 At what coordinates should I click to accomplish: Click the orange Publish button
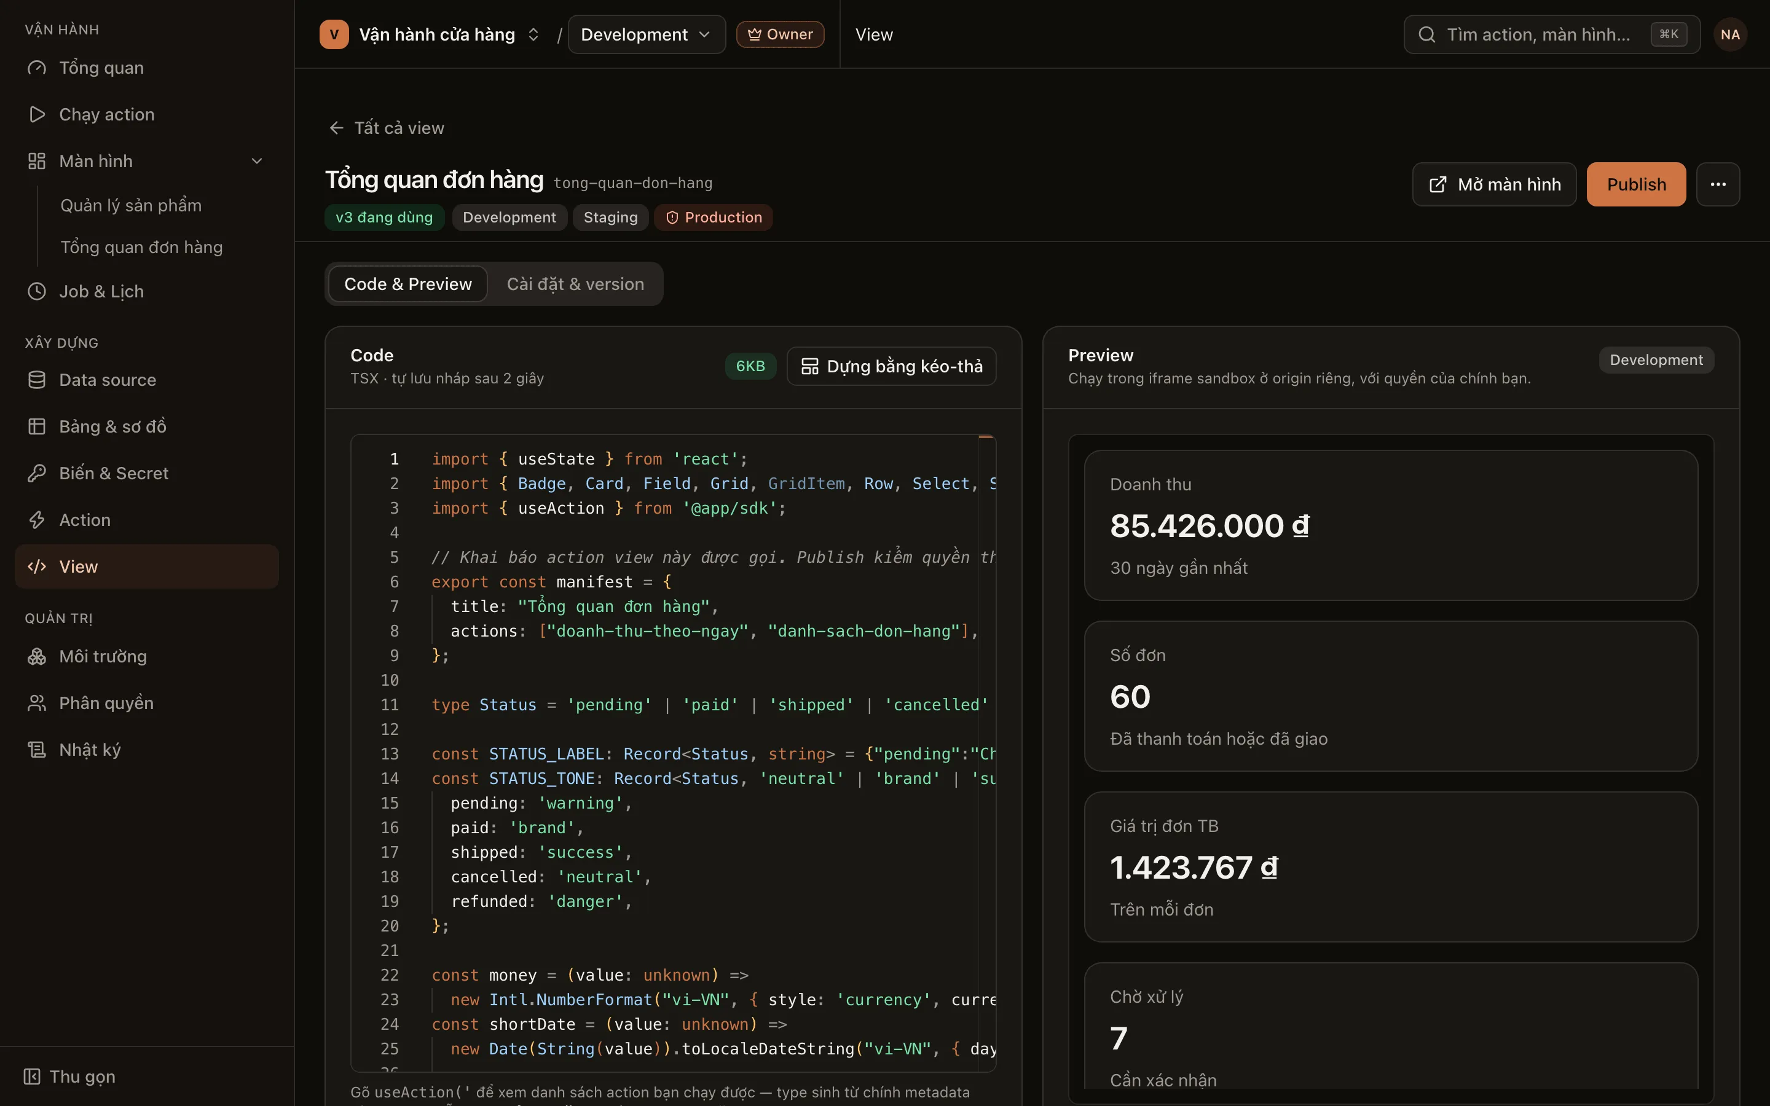1636,184
